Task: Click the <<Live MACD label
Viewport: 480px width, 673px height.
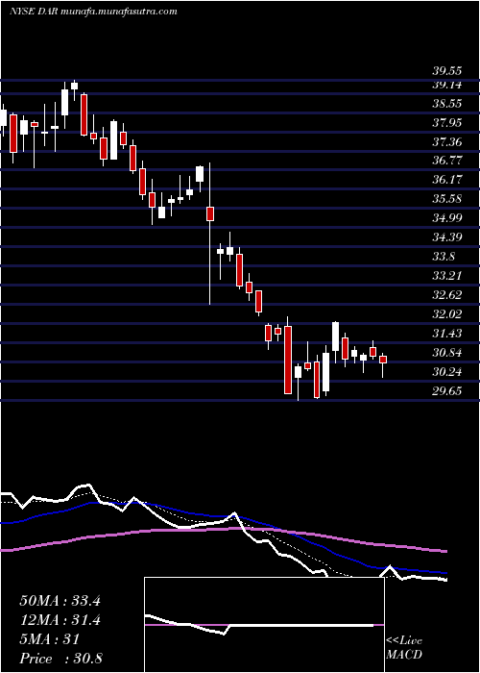Action: coord(404,648)
